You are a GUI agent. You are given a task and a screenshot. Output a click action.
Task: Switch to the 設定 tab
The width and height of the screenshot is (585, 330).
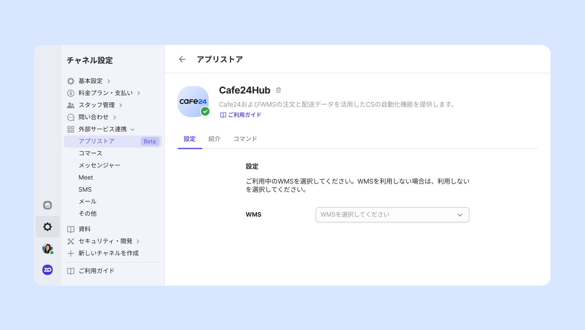(x=190, y=139)
